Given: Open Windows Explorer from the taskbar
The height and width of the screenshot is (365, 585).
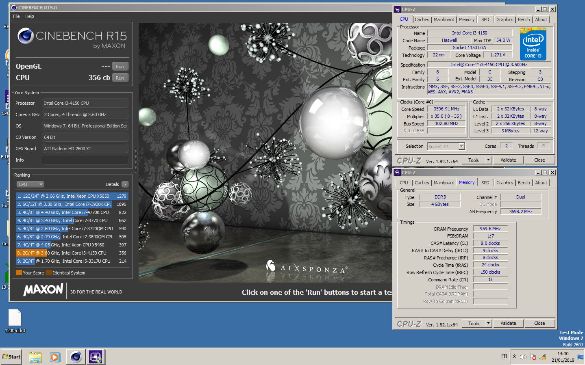Looking at the screenshot, I should click(x=35, y=357).
